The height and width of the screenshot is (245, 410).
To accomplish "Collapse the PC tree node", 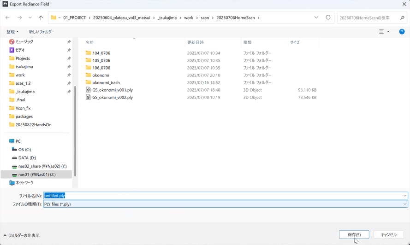I will pos(5,141).
